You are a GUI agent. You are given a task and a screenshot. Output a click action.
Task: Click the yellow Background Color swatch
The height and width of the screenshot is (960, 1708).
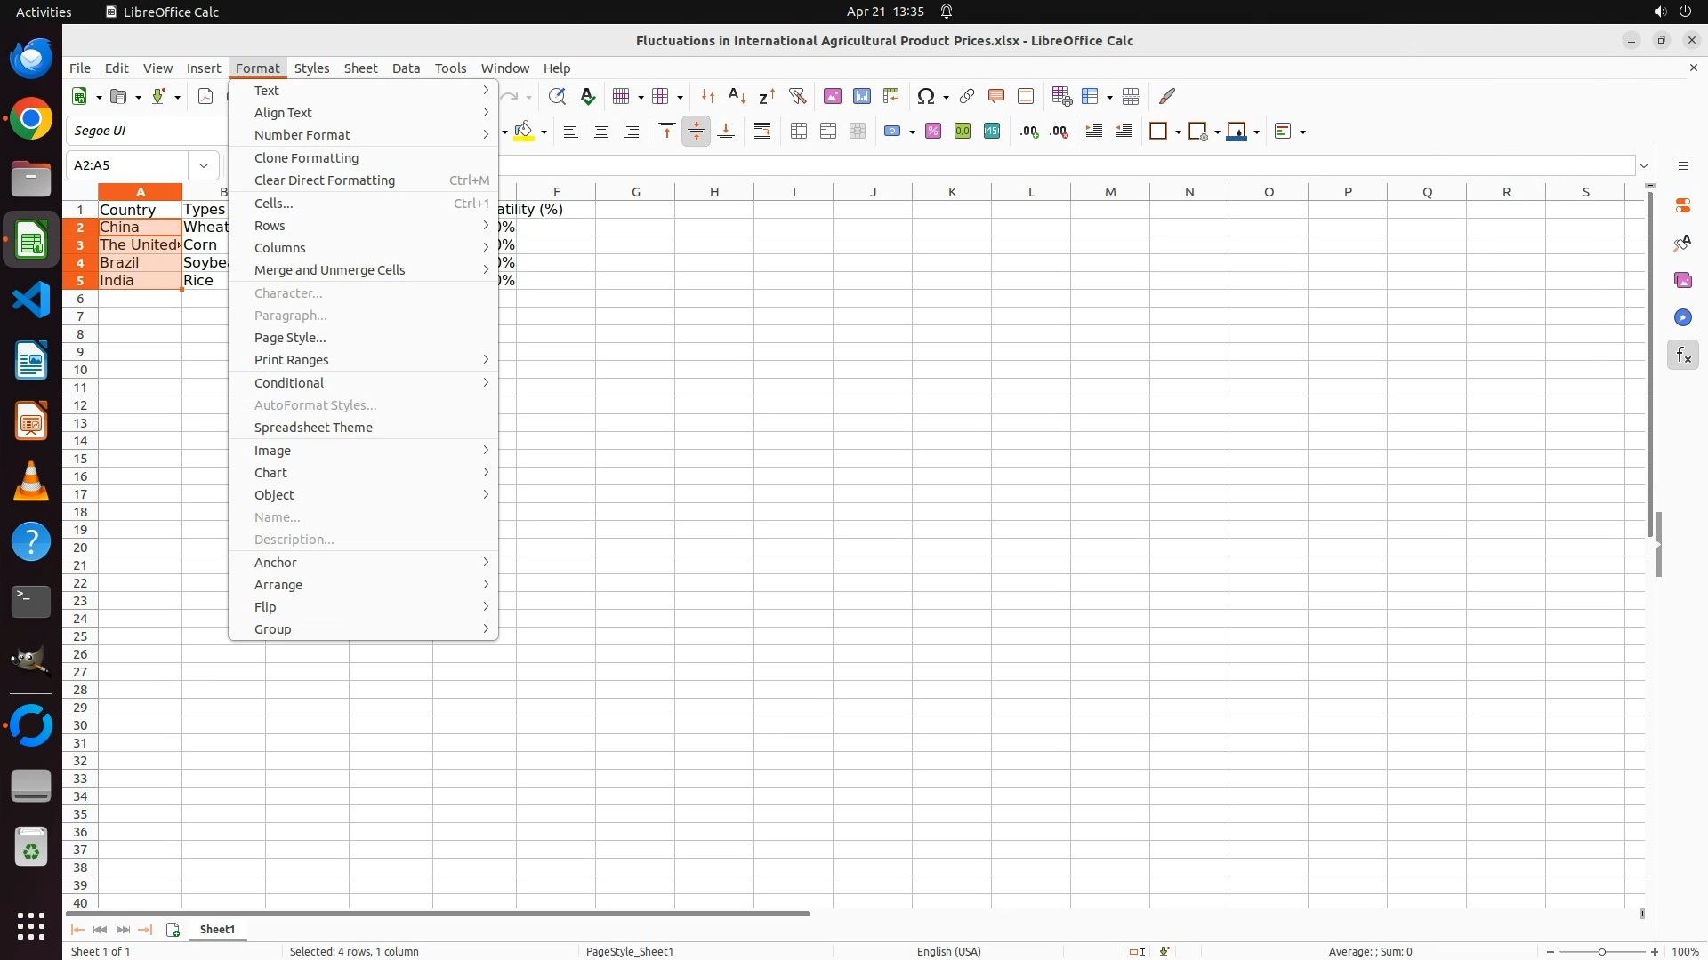[x=524, y=132]
